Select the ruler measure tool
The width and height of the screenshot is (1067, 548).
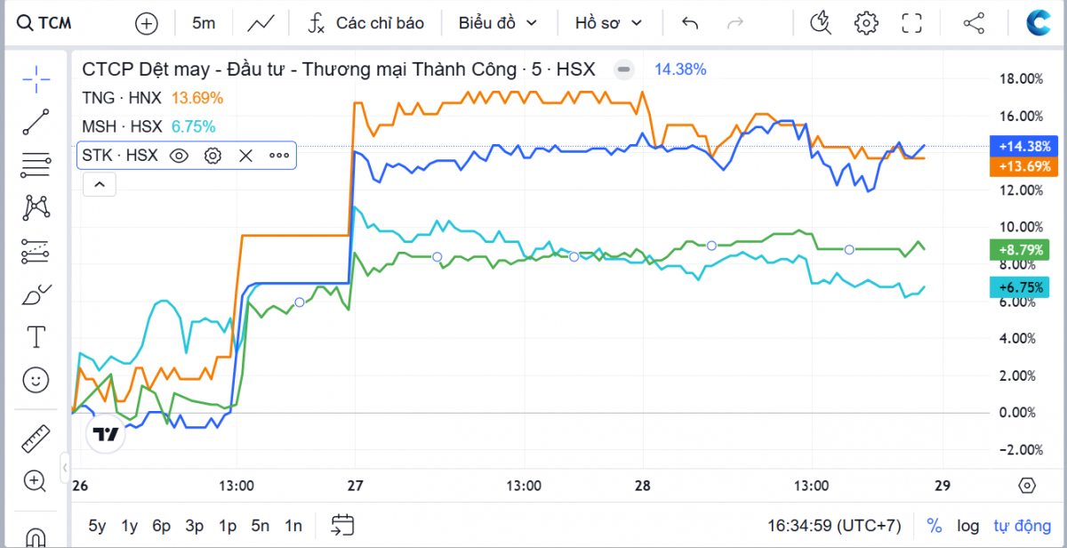36,439
